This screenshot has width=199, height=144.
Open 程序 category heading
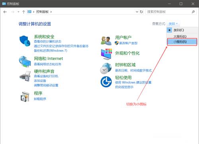pos(38,93)
